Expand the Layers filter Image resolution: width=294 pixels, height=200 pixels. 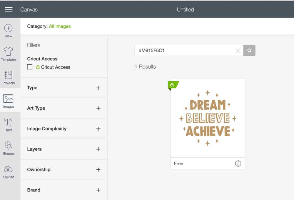point(64,149)
